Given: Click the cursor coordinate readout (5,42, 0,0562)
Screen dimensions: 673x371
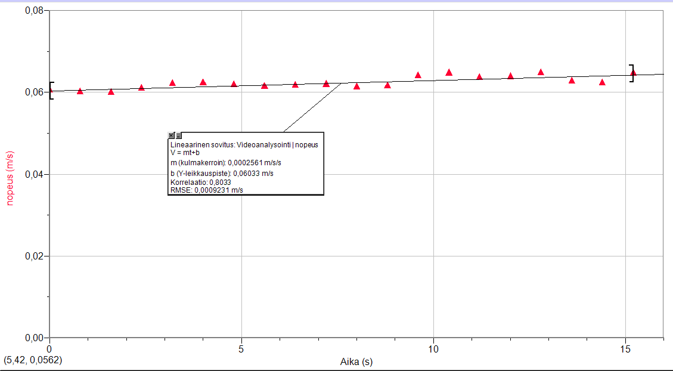Looking at the screenshot, I should click(x=32, y=360).
